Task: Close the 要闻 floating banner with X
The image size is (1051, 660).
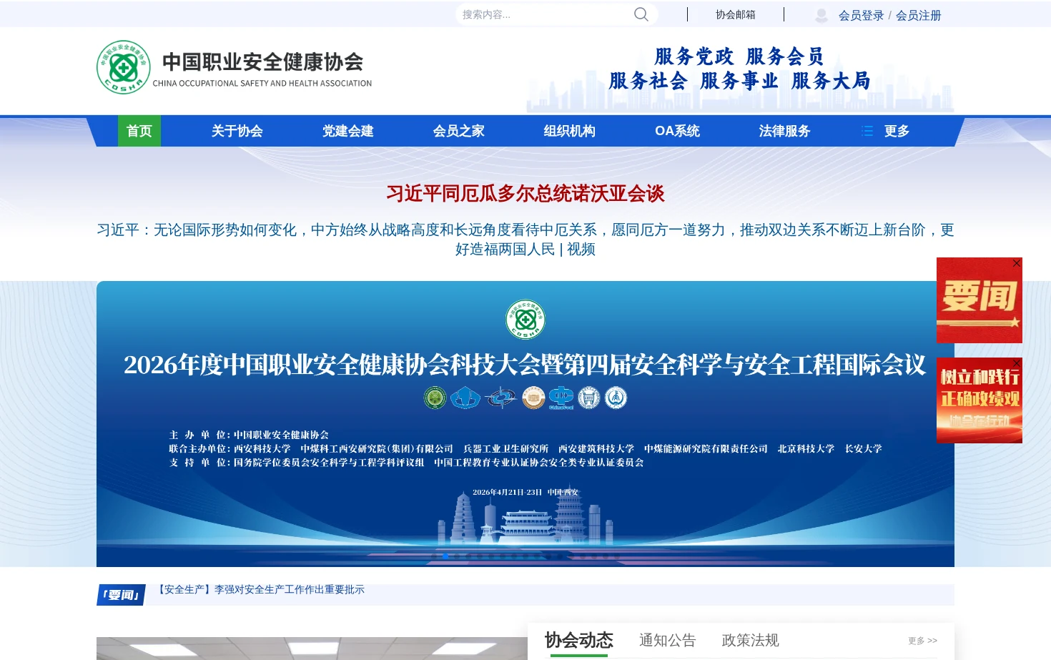Action: point(1017,263)
